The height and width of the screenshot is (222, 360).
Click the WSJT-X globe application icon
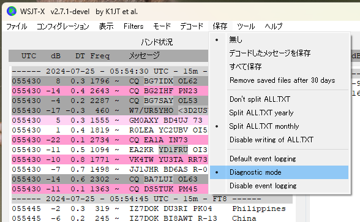click(x=12, y=11)
